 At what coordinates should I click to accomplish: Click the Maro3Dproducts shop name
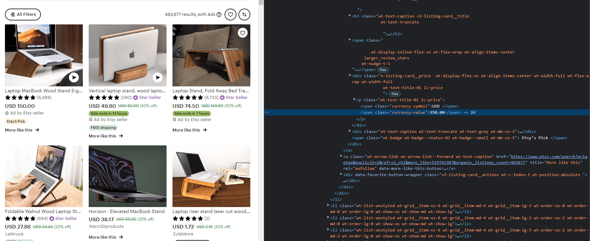[x=107, y=226]
